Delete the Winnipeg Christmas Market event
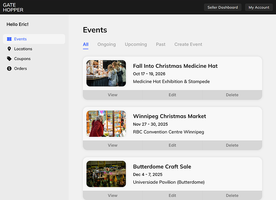 click(x=232, y=145)
